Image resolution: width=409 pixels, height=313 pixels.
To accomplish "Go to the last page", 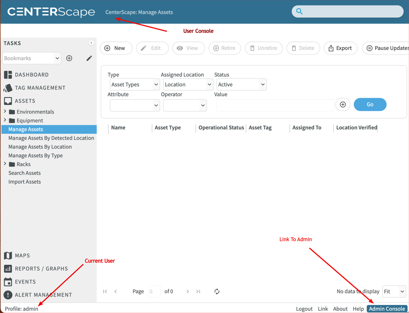I will [x=198, y=291].
